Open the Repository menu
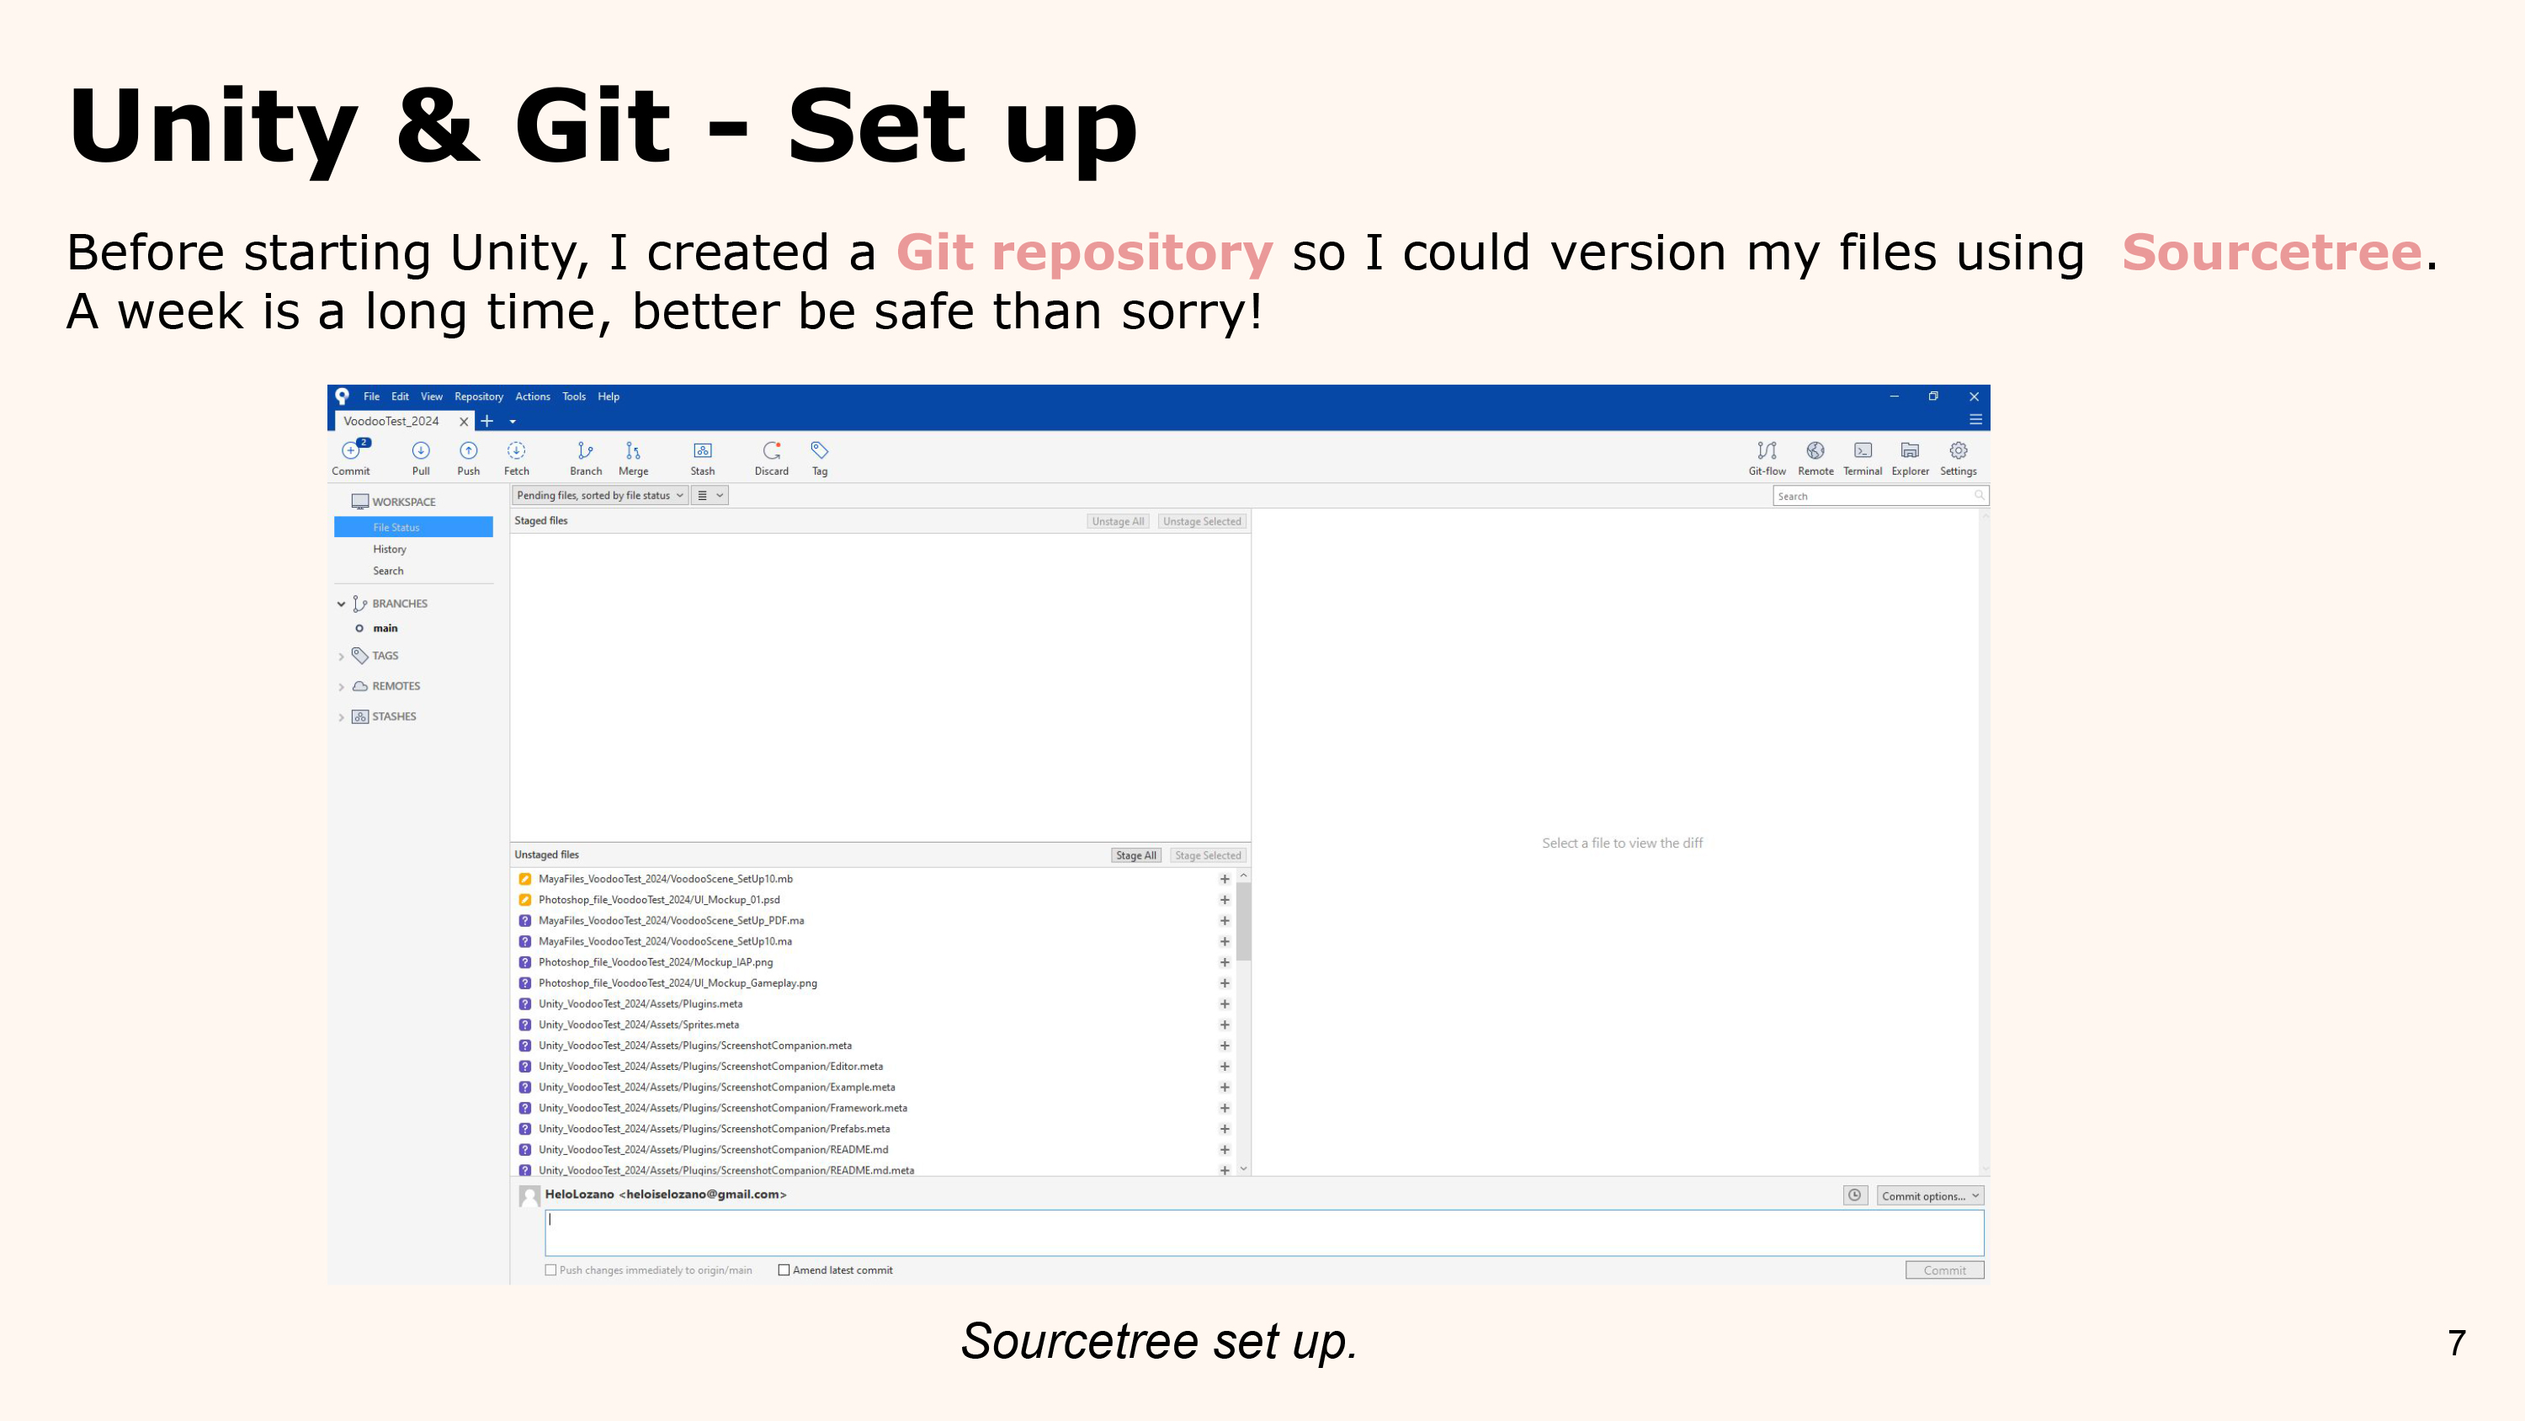Viewport: 2525px width, 1421px height. tap(478, 396)
